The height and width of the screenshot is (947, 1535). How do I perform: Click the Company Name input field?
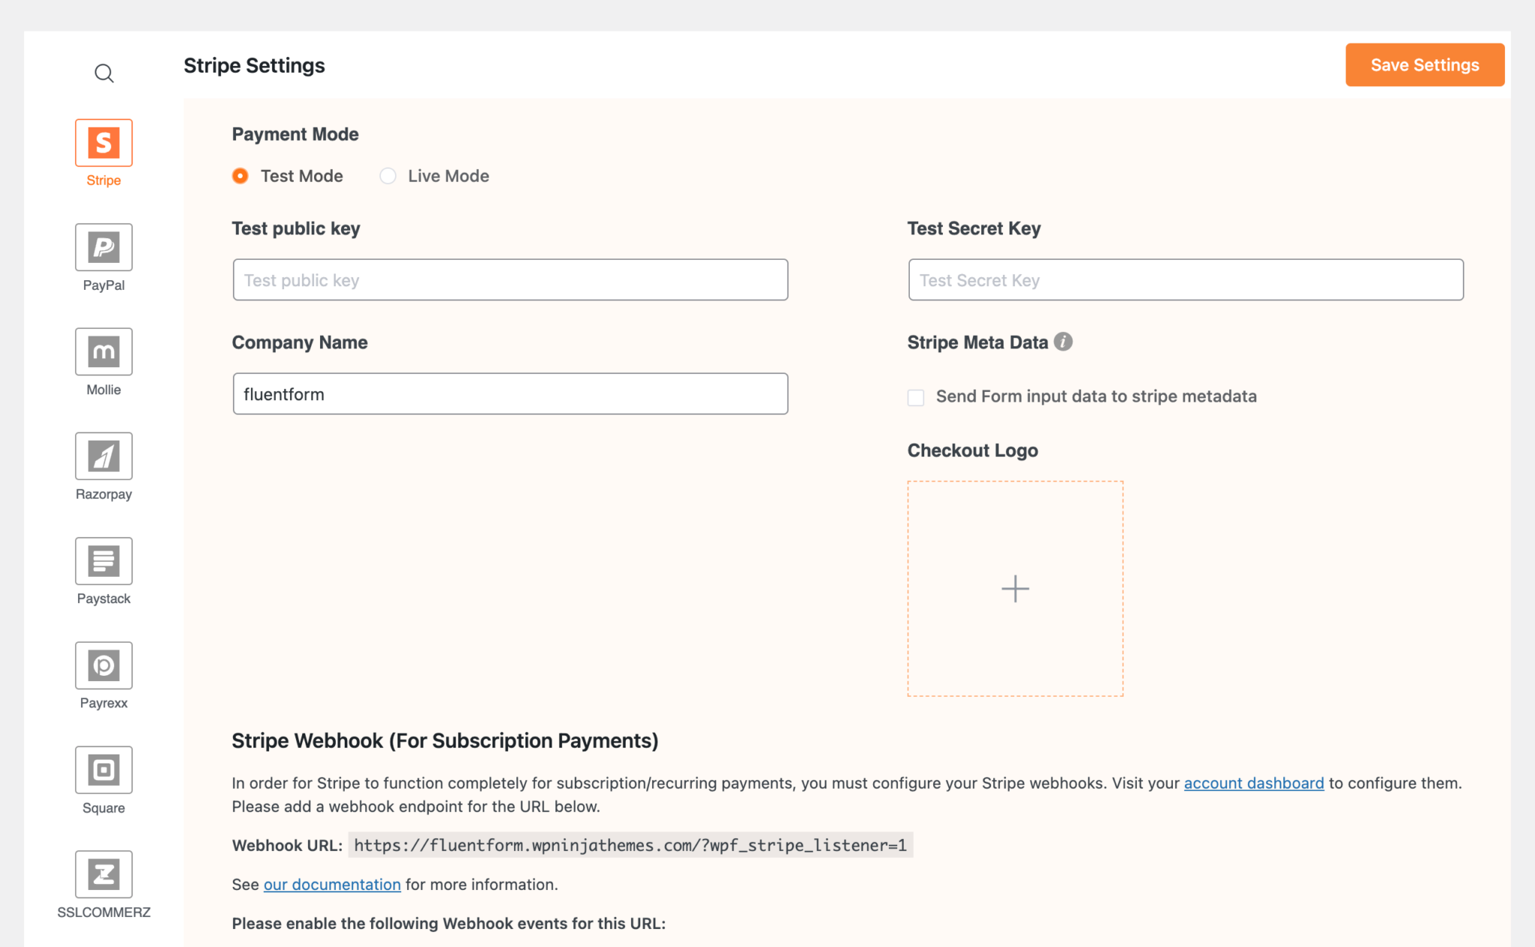pyautogui.click(x=510, y=394)
